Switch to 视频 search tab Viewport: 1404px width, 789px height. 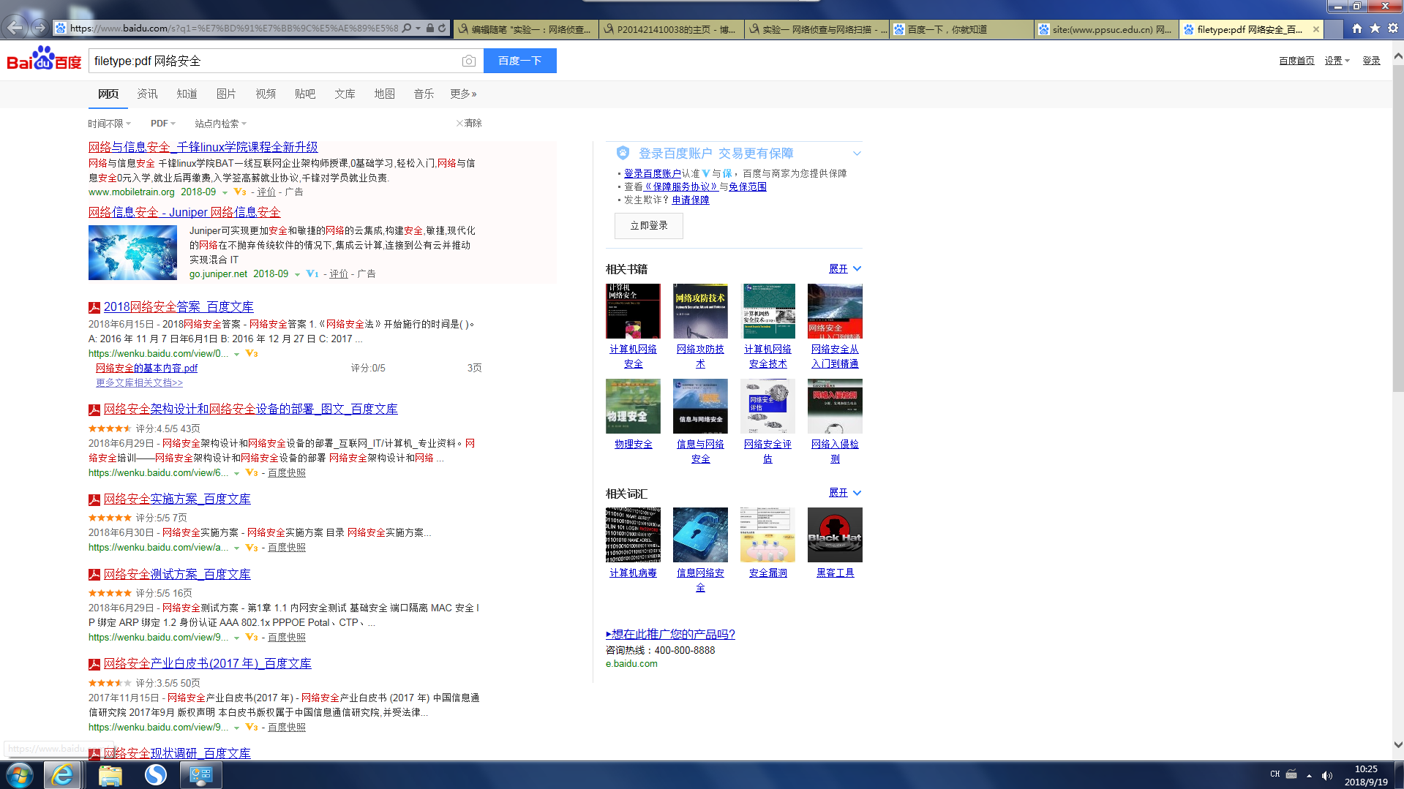266,94
